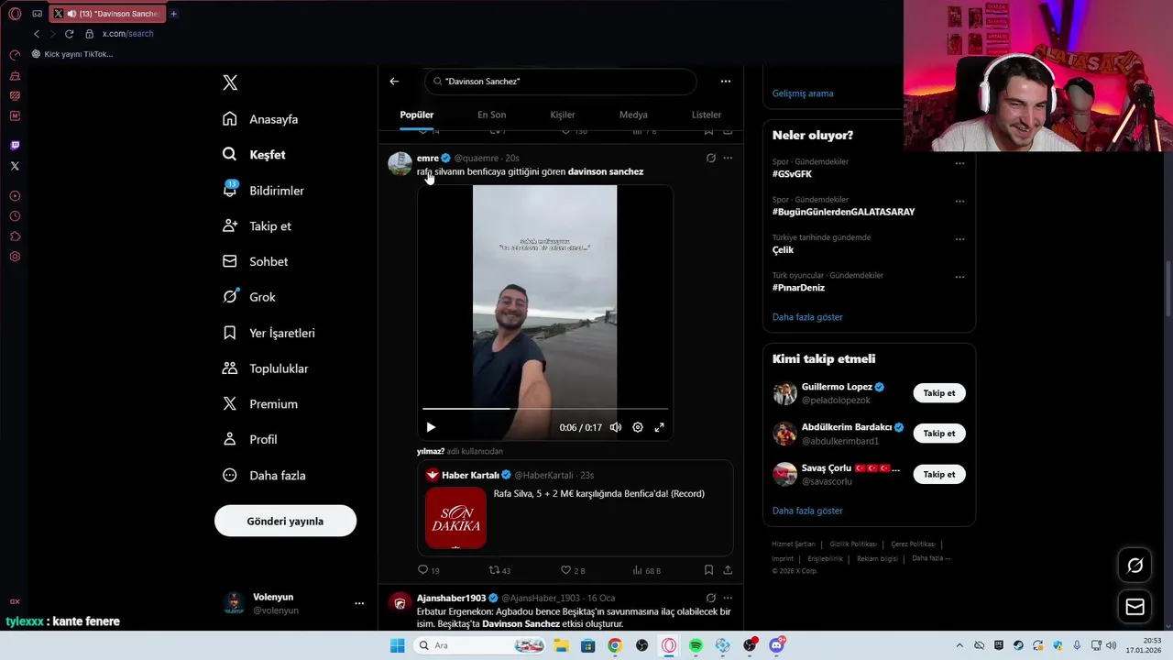The width and height of the screenshot is (1173, 660).
Task: Open Keşfet in the sidebar
Action: pyautogui.click(x=254, y=155)
